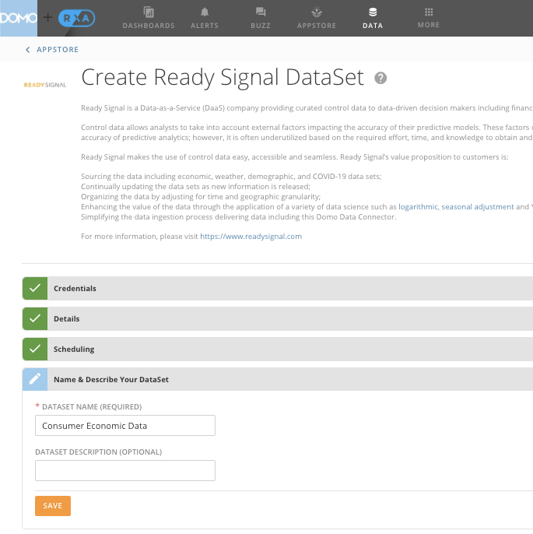Go back to Appstore via breadcrumb
533x534 pixels.
[52, 50]
